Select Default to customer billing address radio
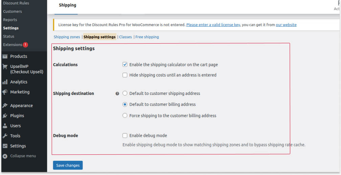The width and height of the screenshot is (341, 175). 125,104
